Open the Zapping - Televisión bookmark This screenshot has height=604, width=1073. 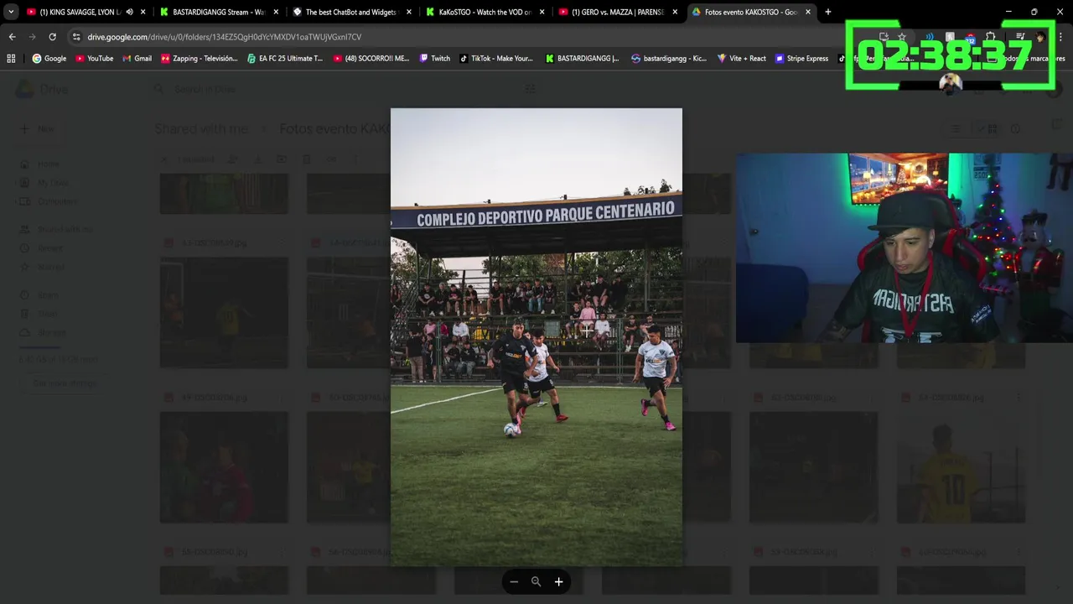200,59
